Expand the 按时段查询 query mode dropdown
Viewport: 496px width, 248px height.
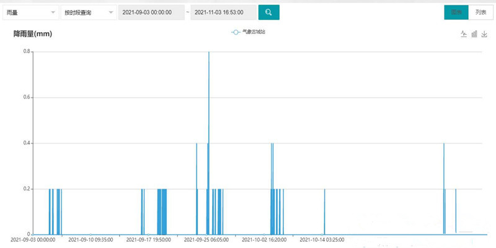[x=88, y=12]
